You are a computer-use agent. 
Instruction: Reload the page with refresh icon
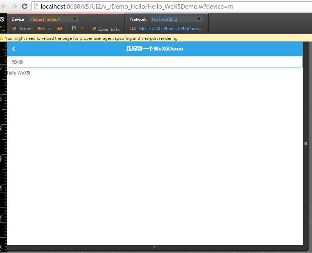click(x=24, y=6)
